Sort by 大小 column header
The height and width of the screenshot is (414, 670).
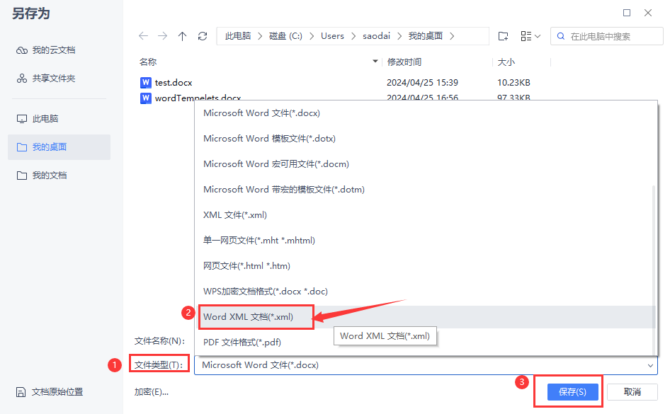pos(506,62)
